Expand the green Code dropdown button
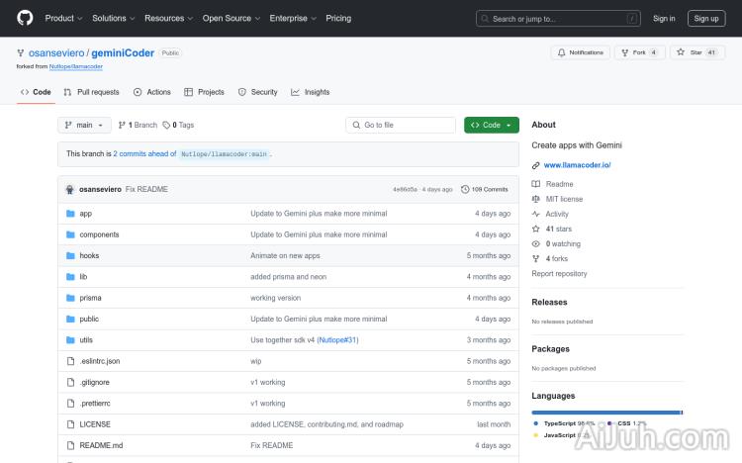Image resolution: width=742 pixels, height=463 pixels. 491,126
